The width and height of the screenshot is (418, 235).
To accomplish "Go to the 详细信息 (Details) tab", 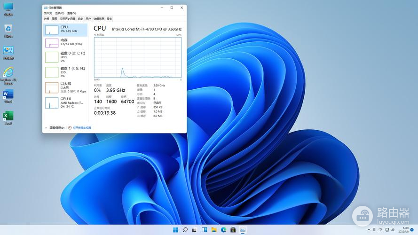I will tap(99, 19).
